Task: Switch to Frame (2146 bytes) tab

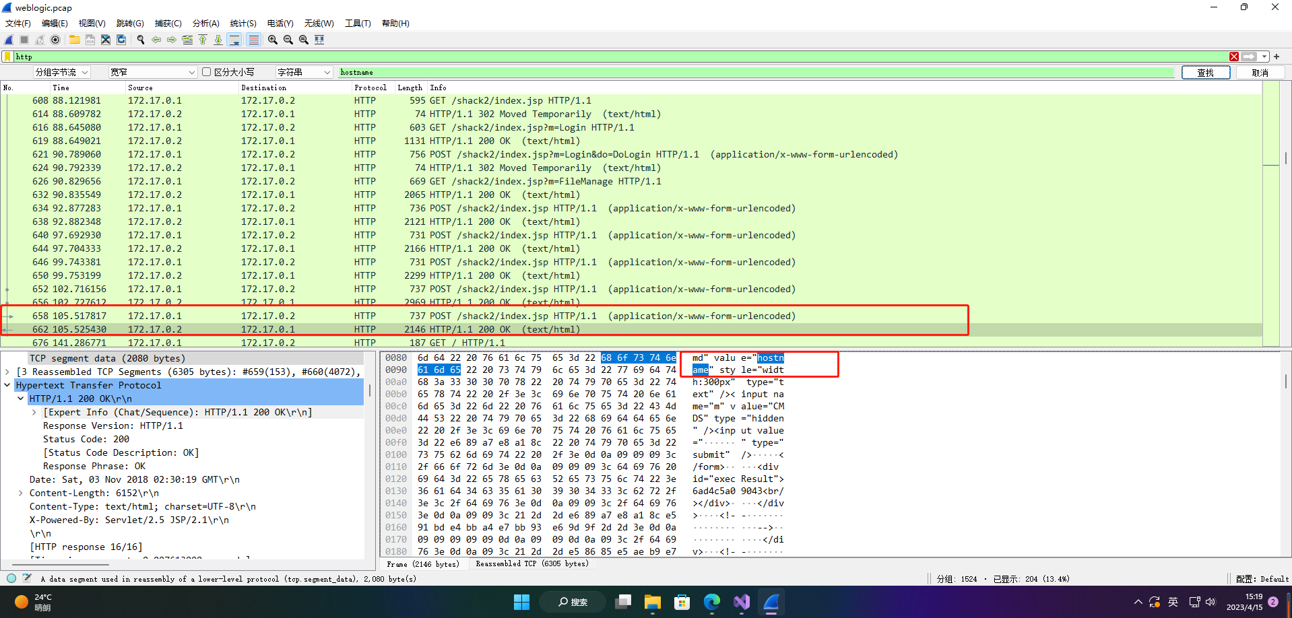Action: [x=423, y=564]
